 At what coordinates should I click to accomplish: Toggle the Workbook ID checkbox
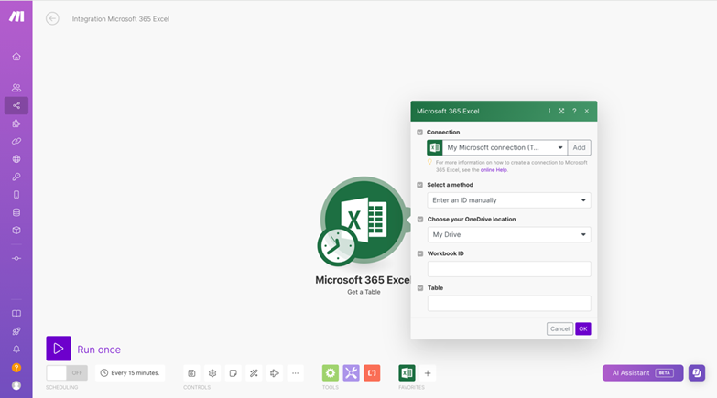[x=420, y=253]
